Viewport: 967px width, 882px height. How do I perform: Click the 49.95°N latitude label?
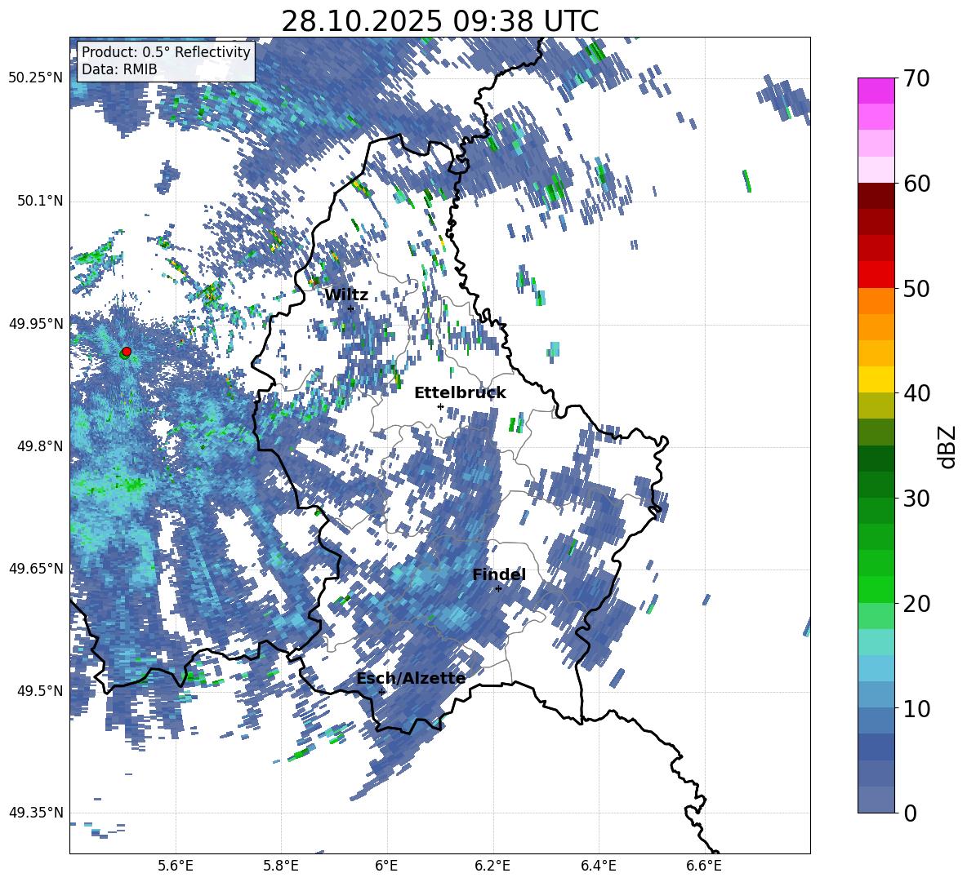(36, 324)
